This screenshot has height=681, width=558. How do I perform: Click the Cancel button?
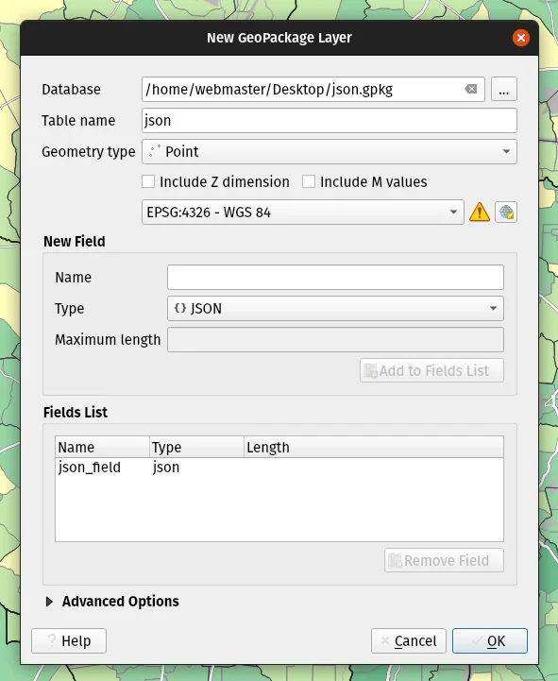pyautogui.click(x=409, y=640)
